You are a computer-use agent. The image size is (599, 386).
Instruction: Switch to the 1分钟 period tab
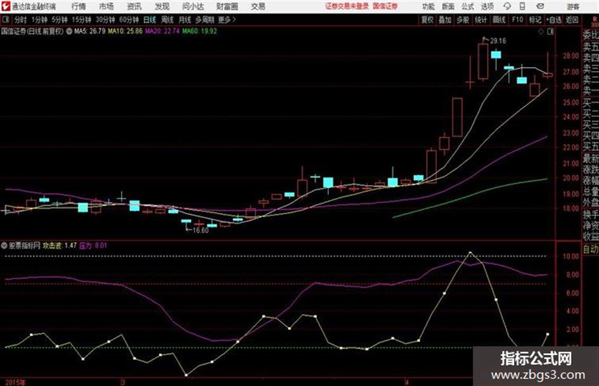coord(39,20)
